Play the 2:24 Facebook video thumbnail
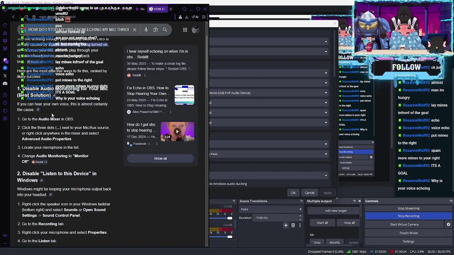 (177, 132)
